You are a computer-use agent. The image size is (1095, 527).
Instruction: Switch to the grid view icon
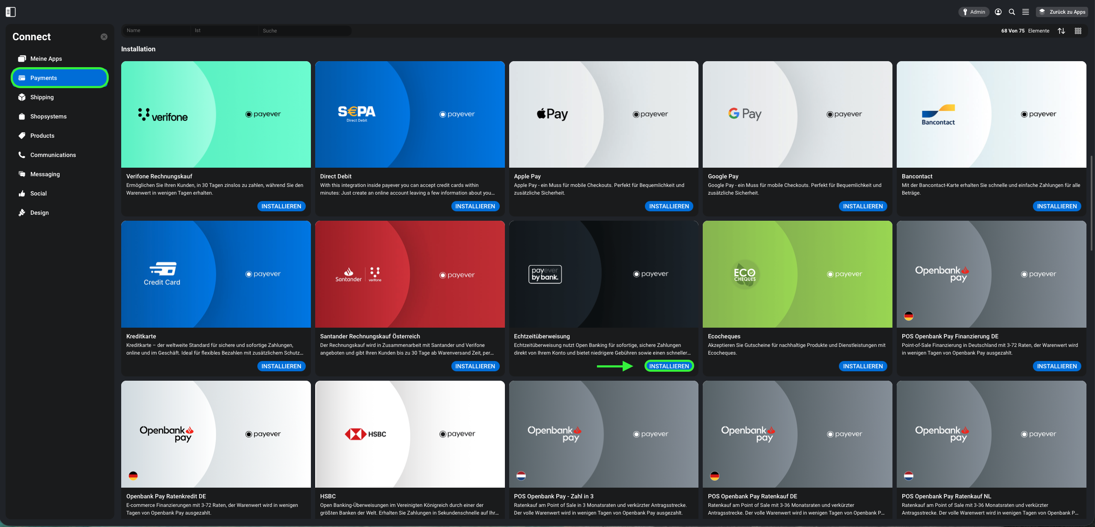(x=1078, y=31)
